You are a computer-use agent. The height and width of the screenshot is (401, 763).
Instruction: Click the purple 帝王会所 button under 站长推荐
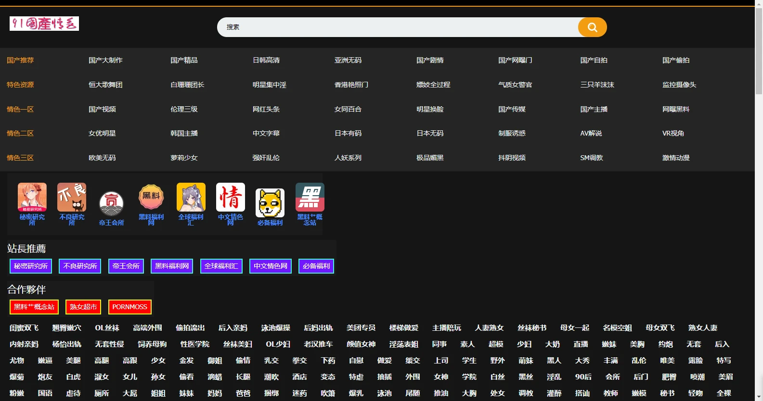126,266
